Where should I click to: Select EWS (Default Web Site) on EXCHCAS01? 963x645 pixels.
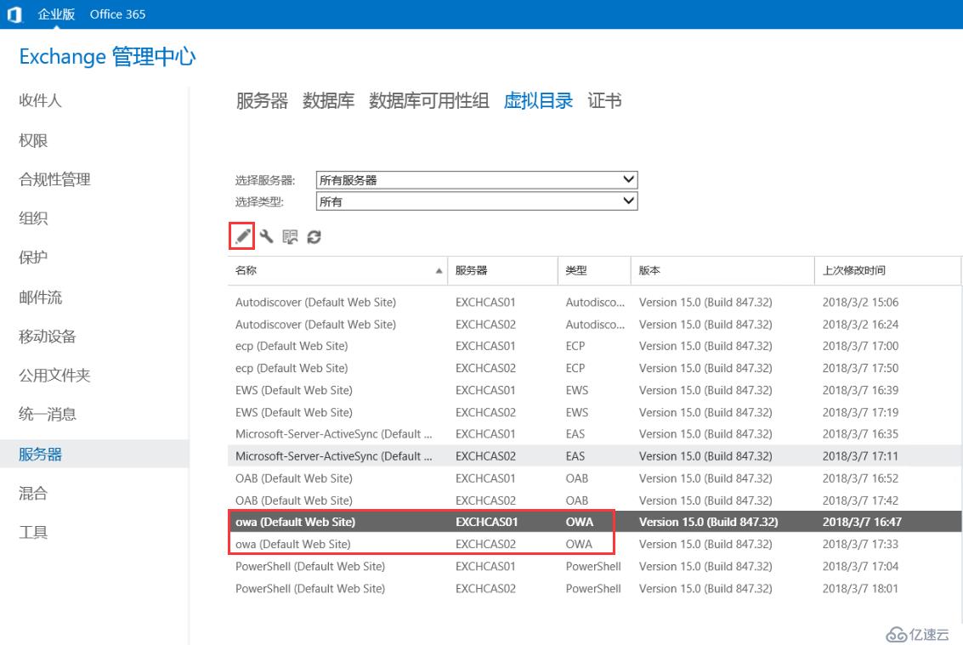pyautogui.click(x=594, y=390)
